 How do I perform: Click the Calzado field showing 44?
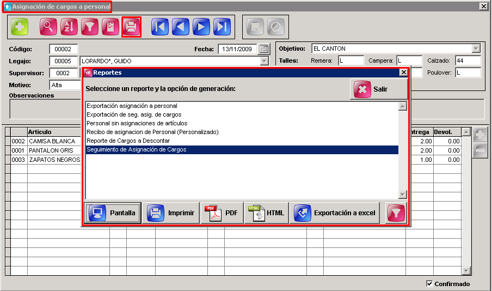pyautogui.click(x=468, y=60)
